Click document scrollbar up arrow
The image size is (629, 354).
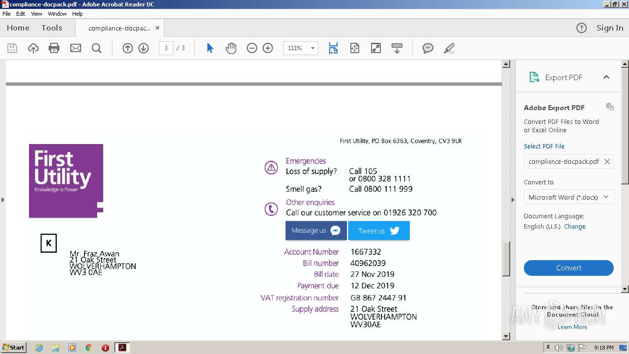tap(506, 64)
